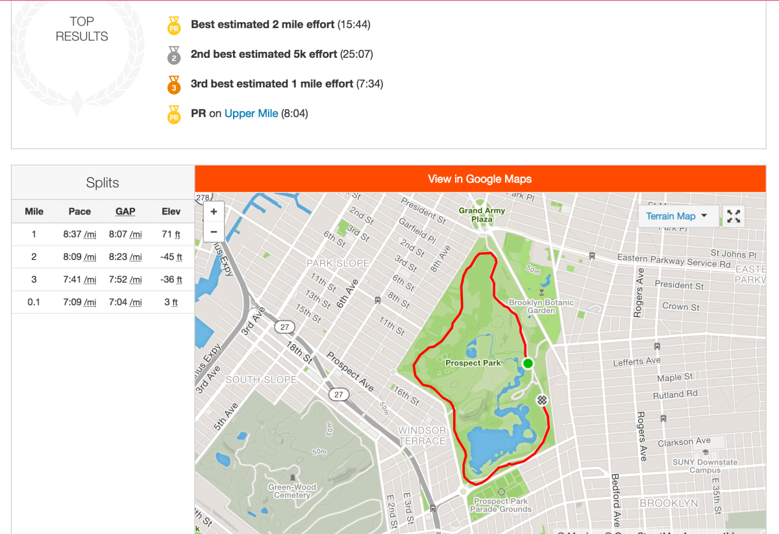Viewport: 779px width, 534px height.
Task: Click the PR medal beside Upper Mile
Action: pos(173,115)
